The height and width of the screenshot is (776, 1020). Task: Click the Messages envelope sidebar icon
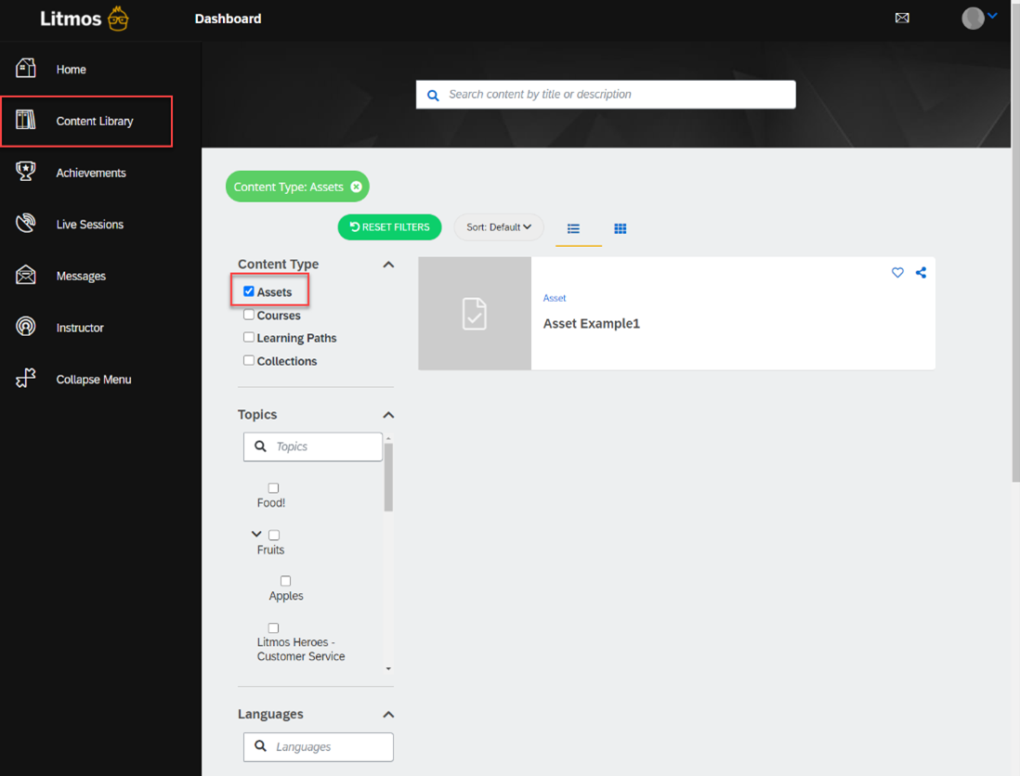25,275
